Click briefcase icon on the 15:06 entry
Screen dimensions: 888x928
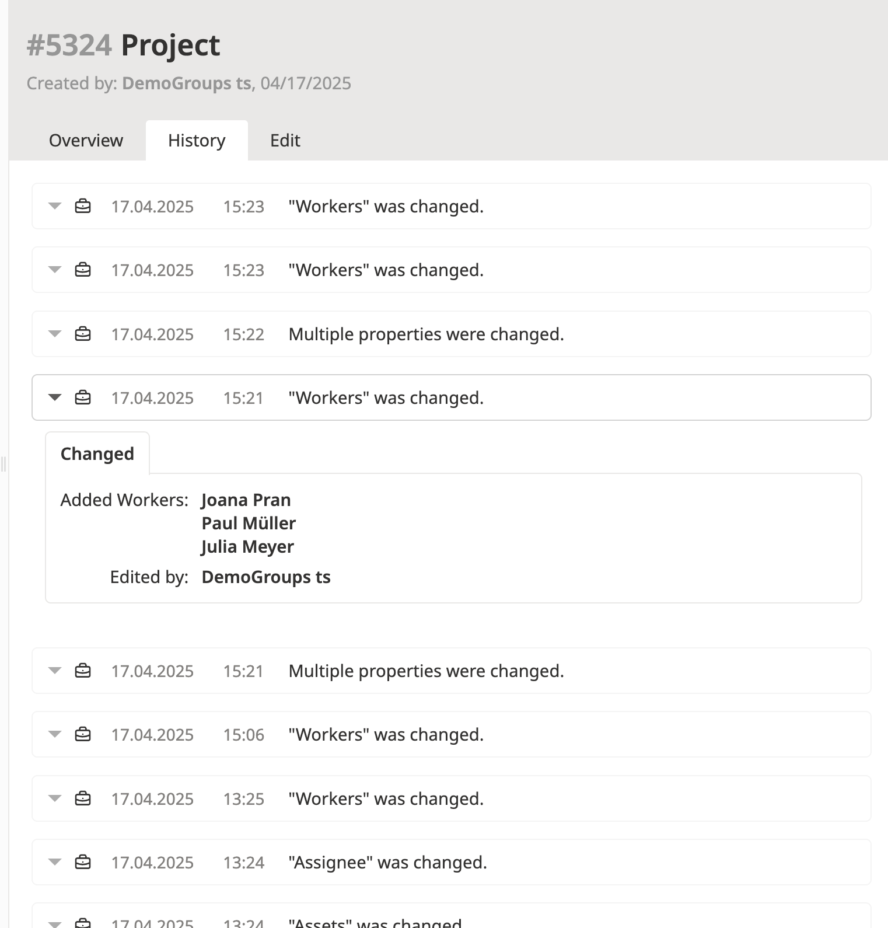click(83, 734)
